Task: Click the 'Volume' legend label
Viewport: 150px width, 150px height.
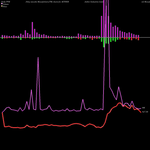Action: pos(6,4)
